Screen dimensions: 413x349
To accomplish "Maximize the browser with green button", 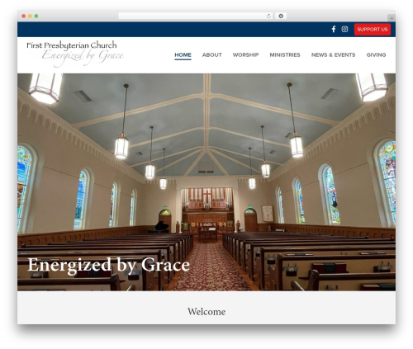I will (36, 16).
